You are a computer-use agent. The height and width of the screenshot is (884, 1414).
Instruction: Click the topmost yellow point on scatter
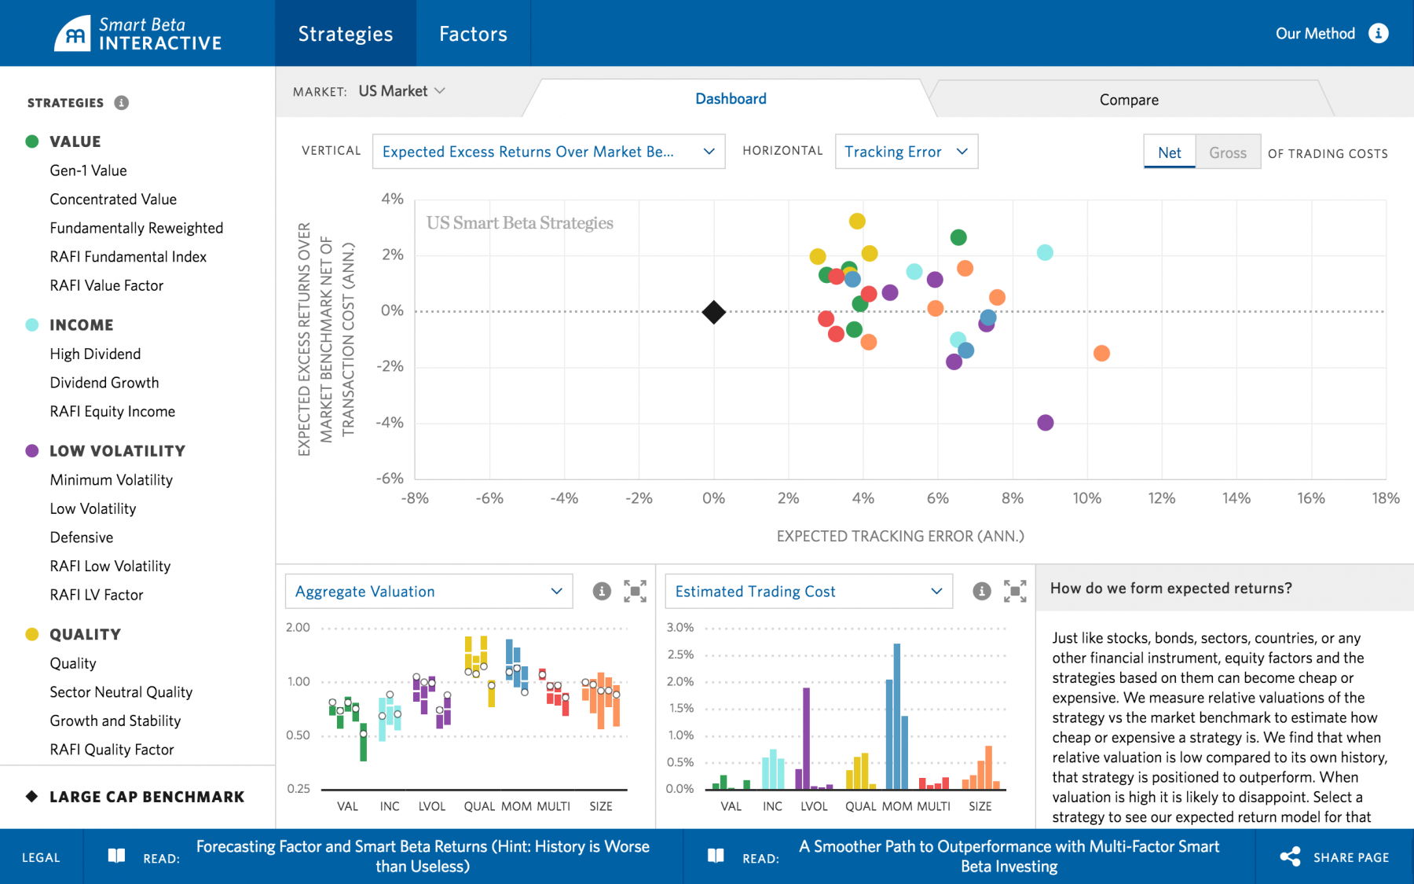[x=857, y=222]
